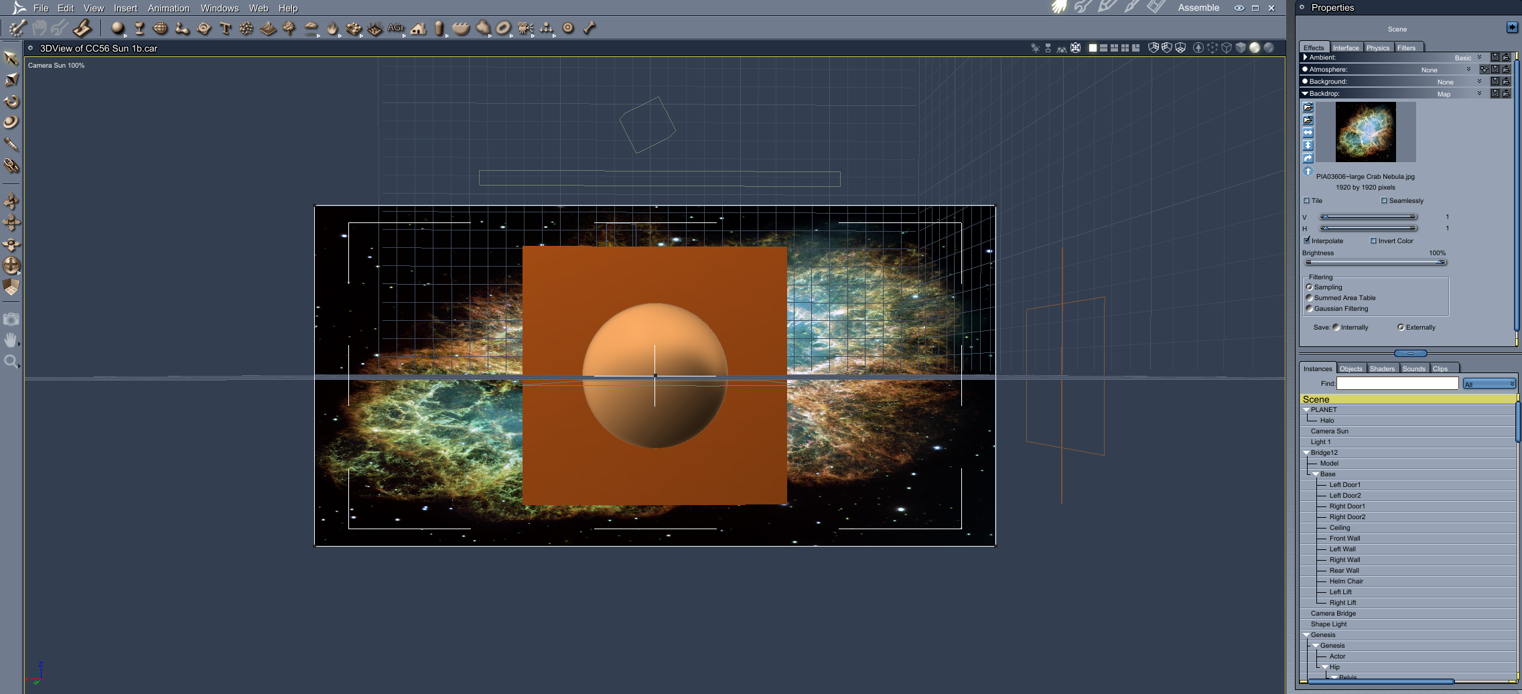
Task: Flip the backdrop image horizontally
Action: tap(1308, 133)
